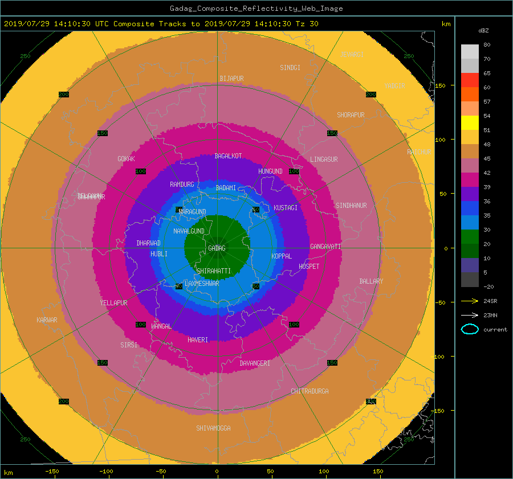This screenshot has width=513, height=479.
Task: Click the GANGAVATI city label
Action: coord(325,247)
